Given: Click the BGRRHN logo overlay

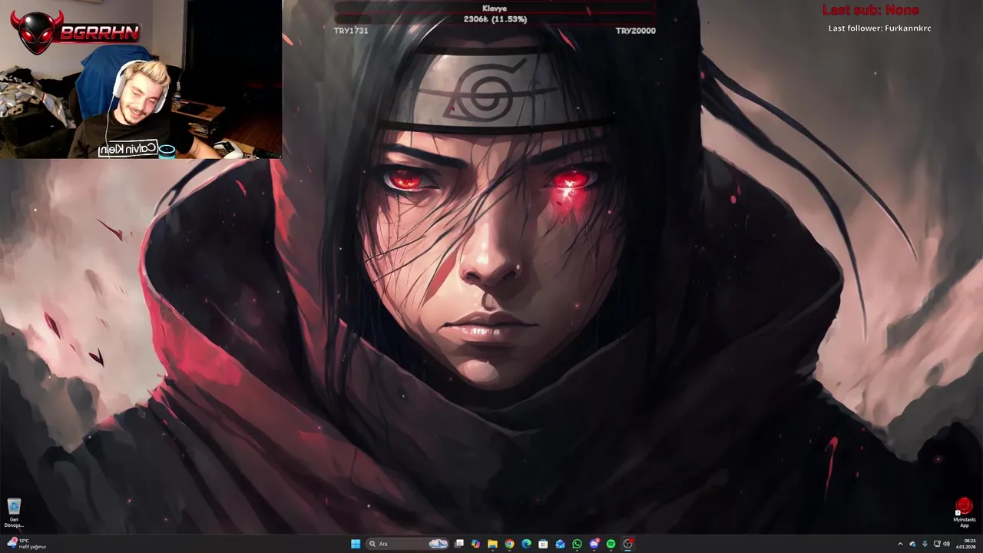Looking at the screenshot, I should coord(75,31).
